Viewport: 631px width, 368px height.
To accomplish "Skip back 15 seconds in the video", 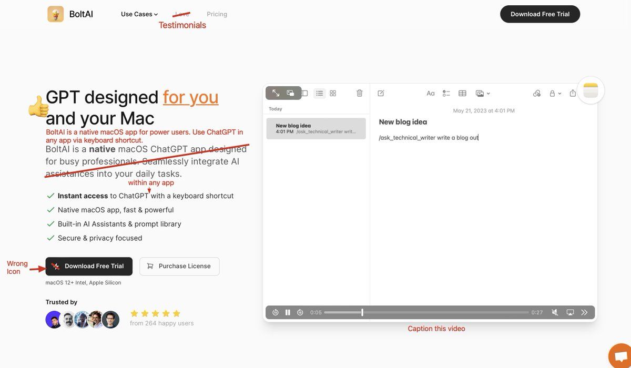I will [x=276, y=312].
